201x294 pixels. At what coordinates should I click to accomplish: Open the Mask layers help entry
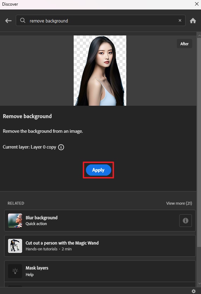click(x=100, y=271)
